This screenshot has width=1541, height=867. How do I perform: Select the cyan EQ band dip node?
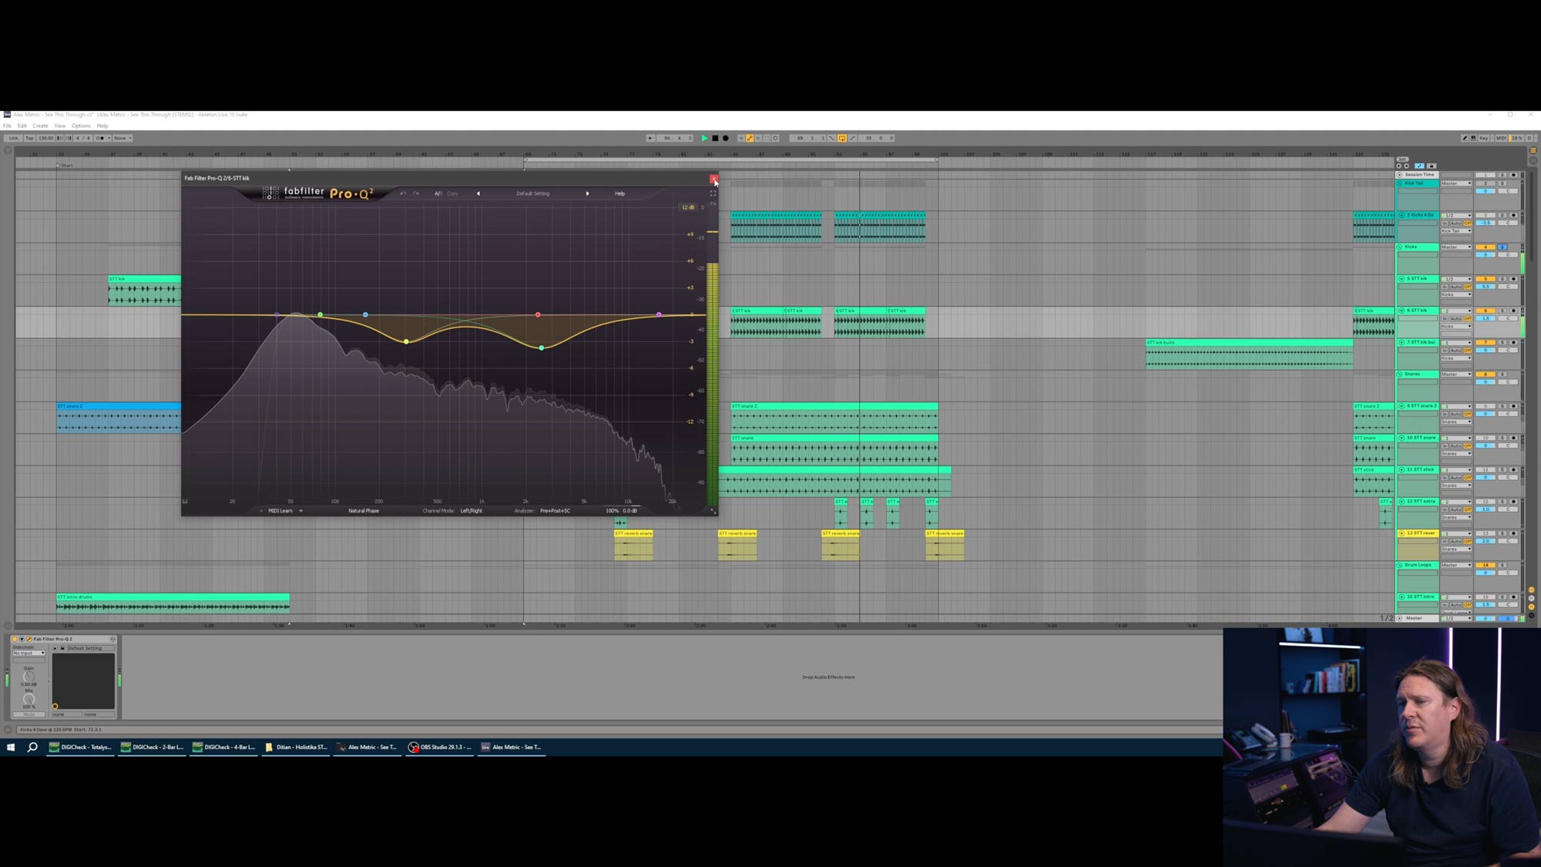pos(542,348)
